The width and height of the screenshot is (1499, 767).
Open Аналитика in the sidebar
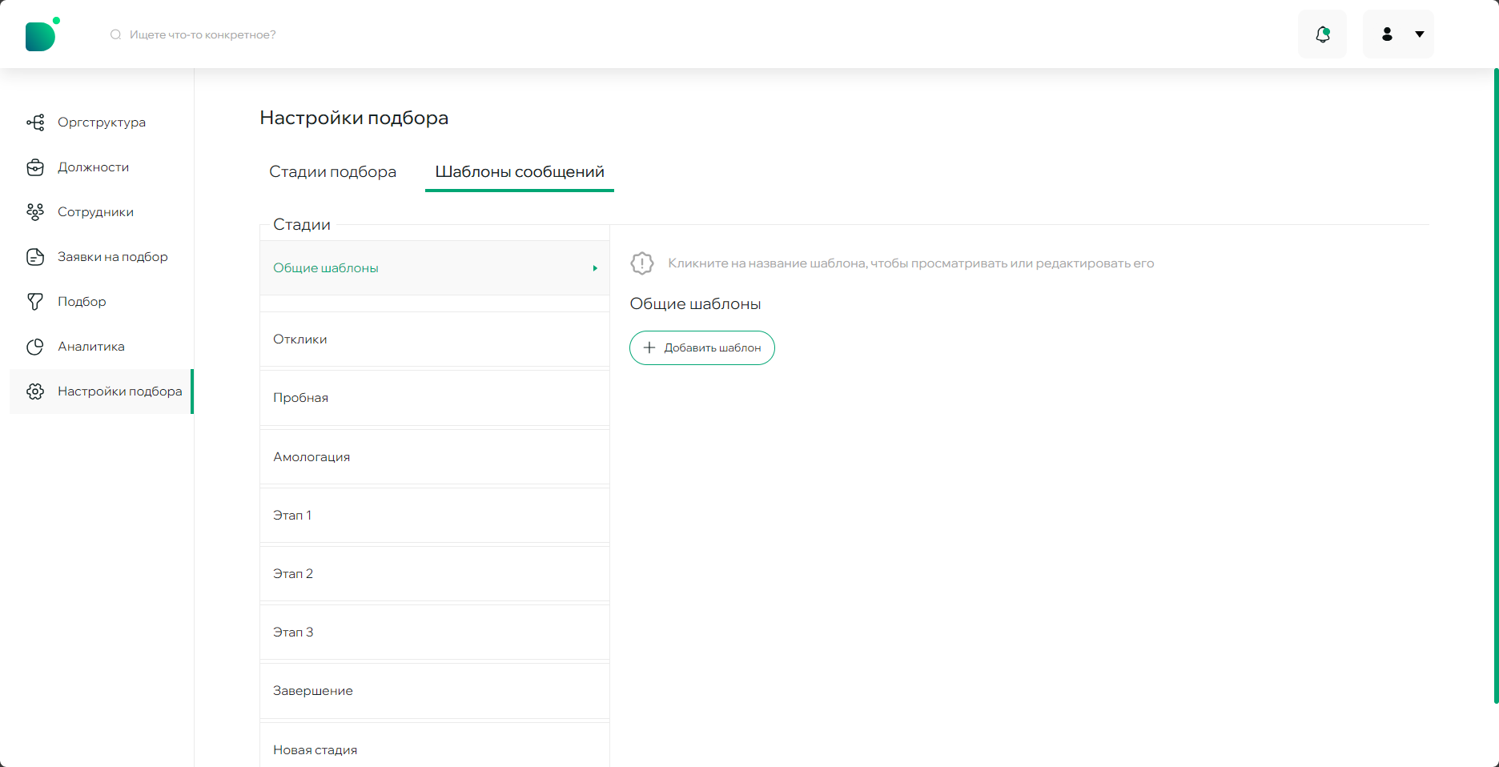tap(101, 347)
